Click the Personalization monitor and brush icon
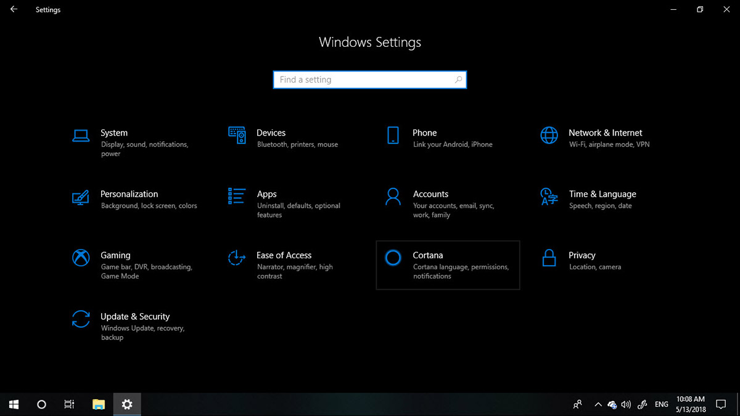The width and height of the screenshot is (740, 416). click(x=81, y=197)
